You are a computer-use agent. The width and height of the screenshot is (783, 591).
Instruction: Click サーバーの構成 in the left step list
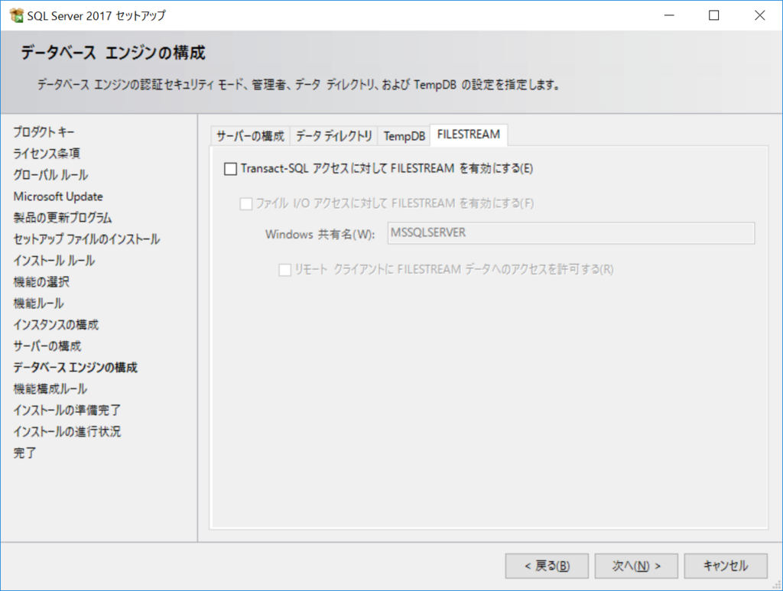(47, 346)
